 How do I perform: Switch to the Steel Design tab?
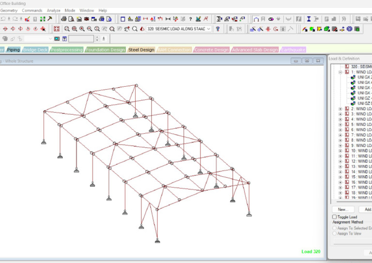[x=141, y=50]
